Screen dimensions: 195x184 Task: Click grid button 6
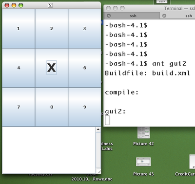[84, 68]
